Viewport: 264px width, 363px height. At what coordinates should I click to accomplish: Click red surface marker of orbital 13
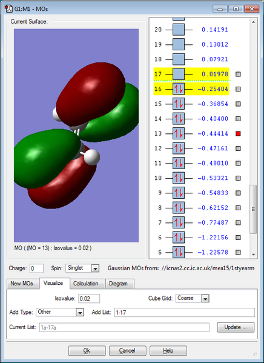tap(238, 133)
